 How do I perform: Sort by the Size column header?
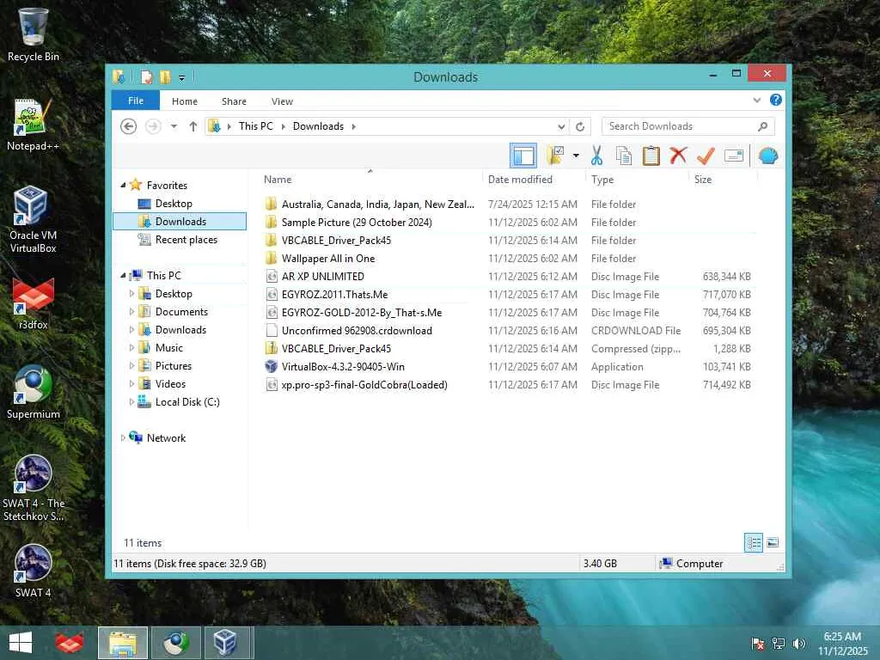point(724,180)
